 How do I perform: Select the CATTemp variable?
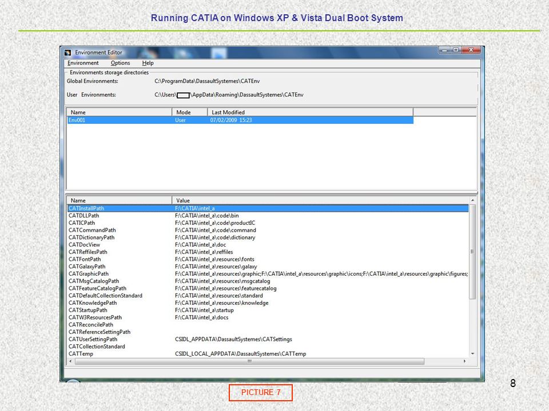coord(81,354)
